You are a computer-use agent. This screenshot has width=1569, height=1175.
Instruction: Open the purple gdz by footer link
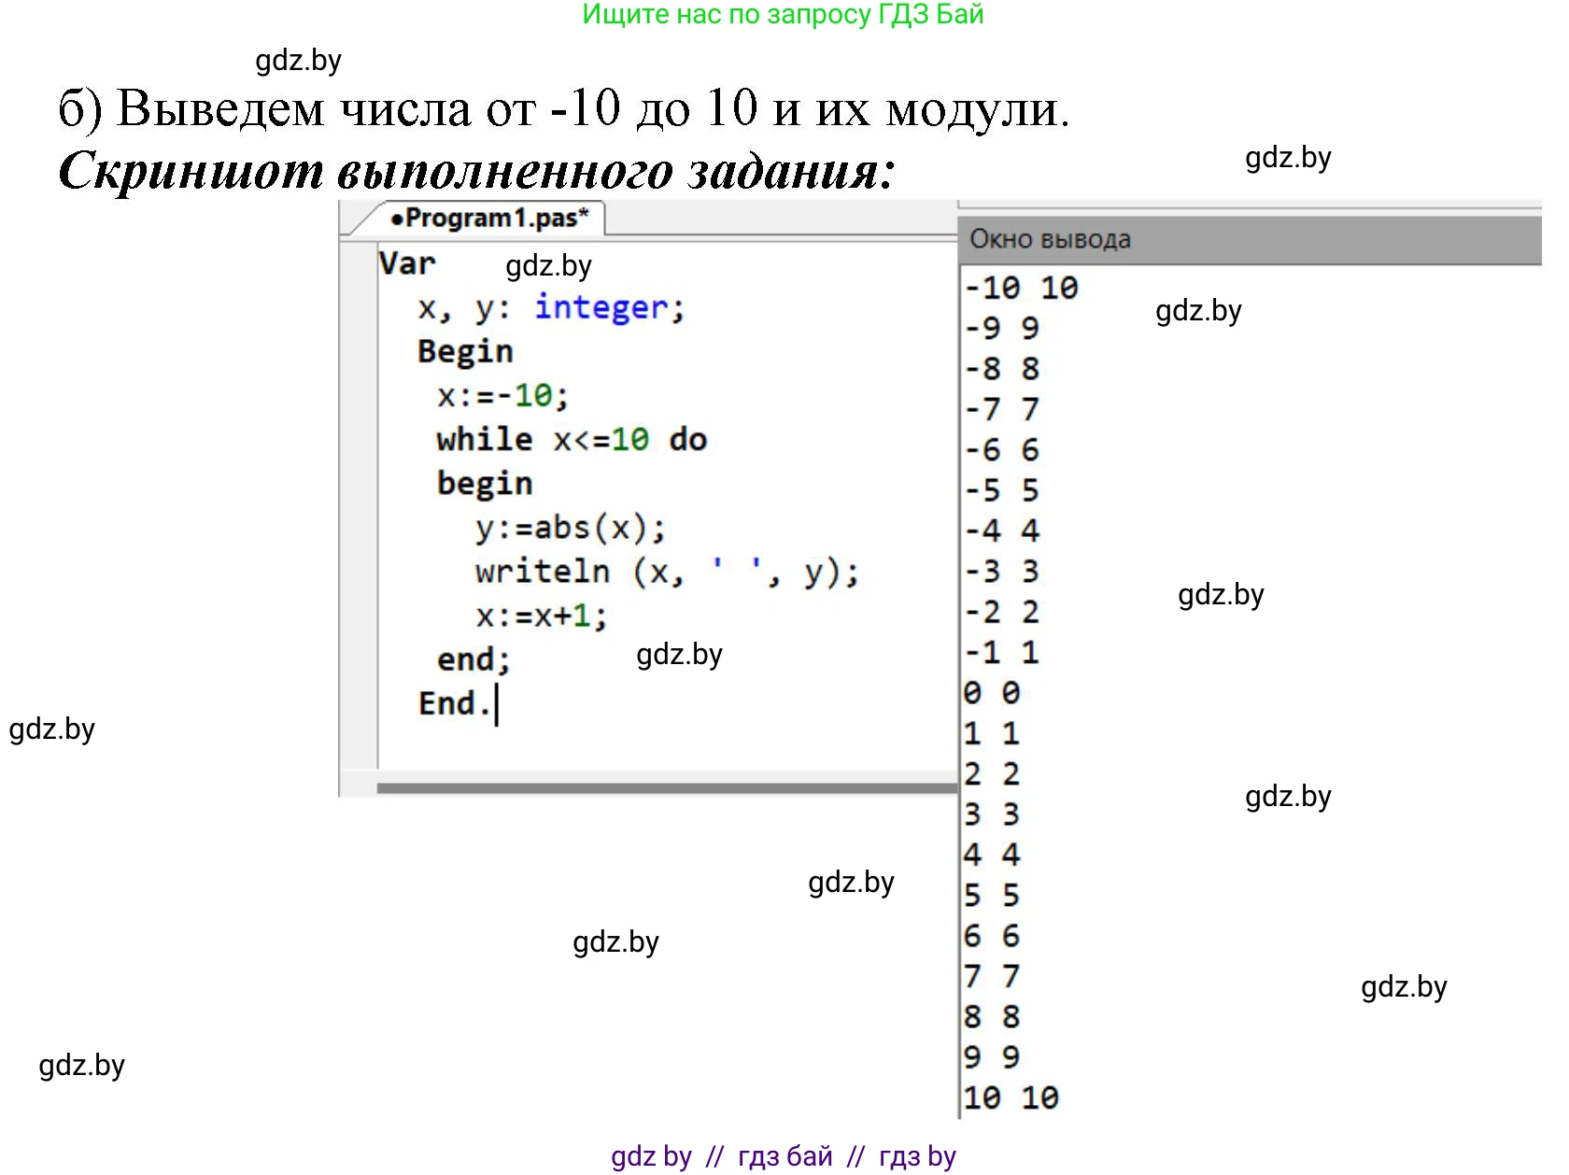pos(651,1156)
